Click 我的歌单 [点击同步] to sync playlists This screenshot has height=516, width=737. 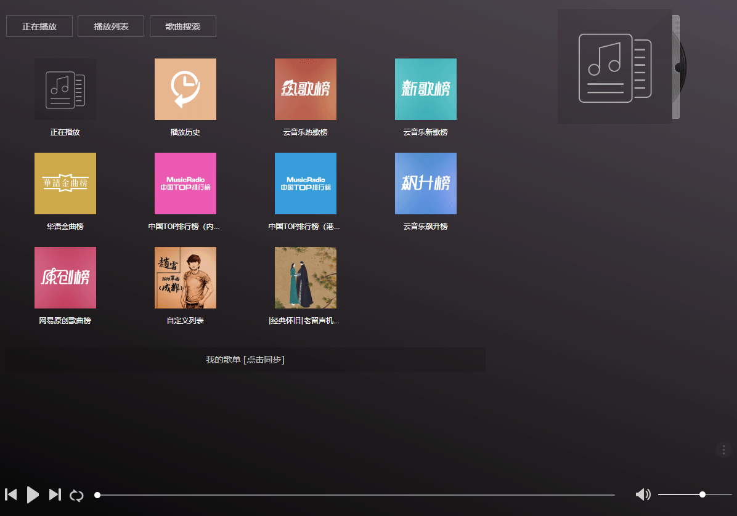coord(245,360)
